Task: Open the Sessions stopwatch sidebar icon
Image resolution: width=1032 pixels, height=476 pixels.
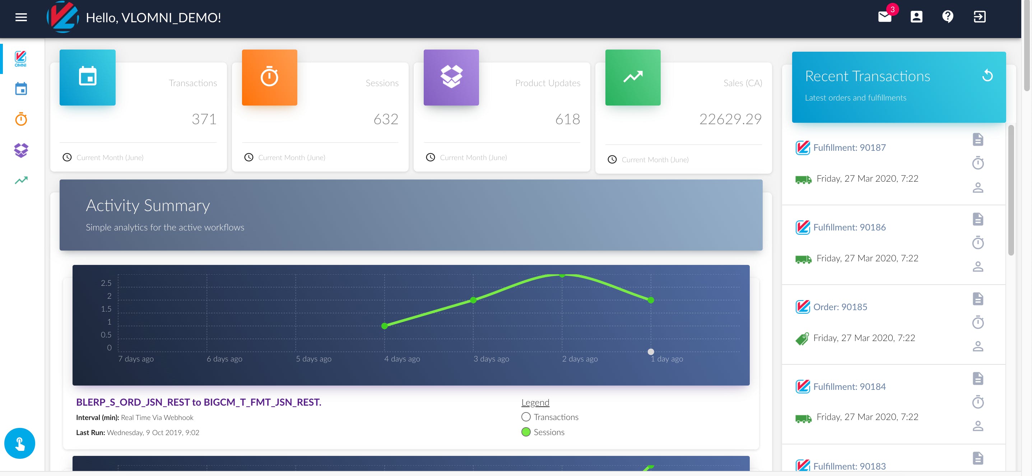Action: click(x=21, y=119)
